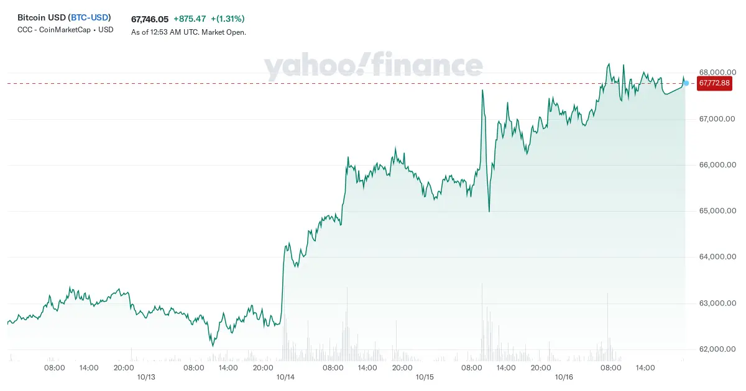
Task: Click the +875.47 price change value
Action: (x=190, y=19)
